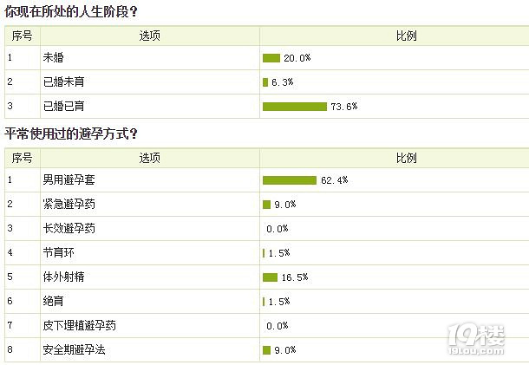Viewport: 529px width, 365px height.
Task: Click the 紧急避孕药 option text
Action: pos(69,204)
